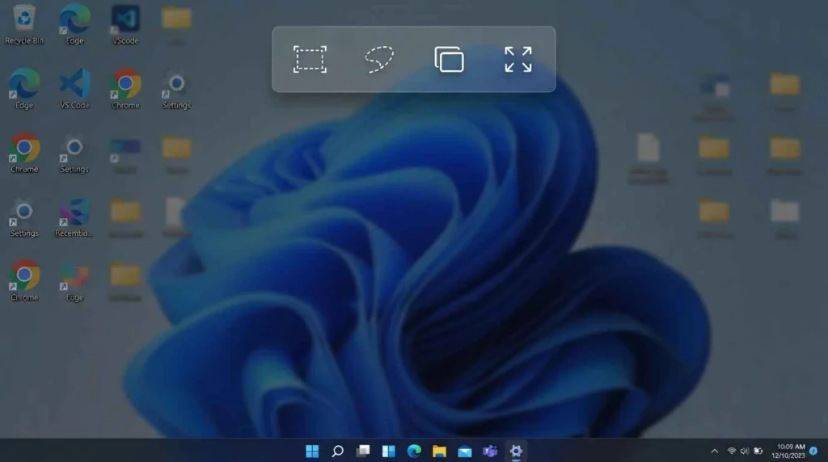
Task: Select the Edge shortcut below Recemtio..
Action: [x=74, y=282]
